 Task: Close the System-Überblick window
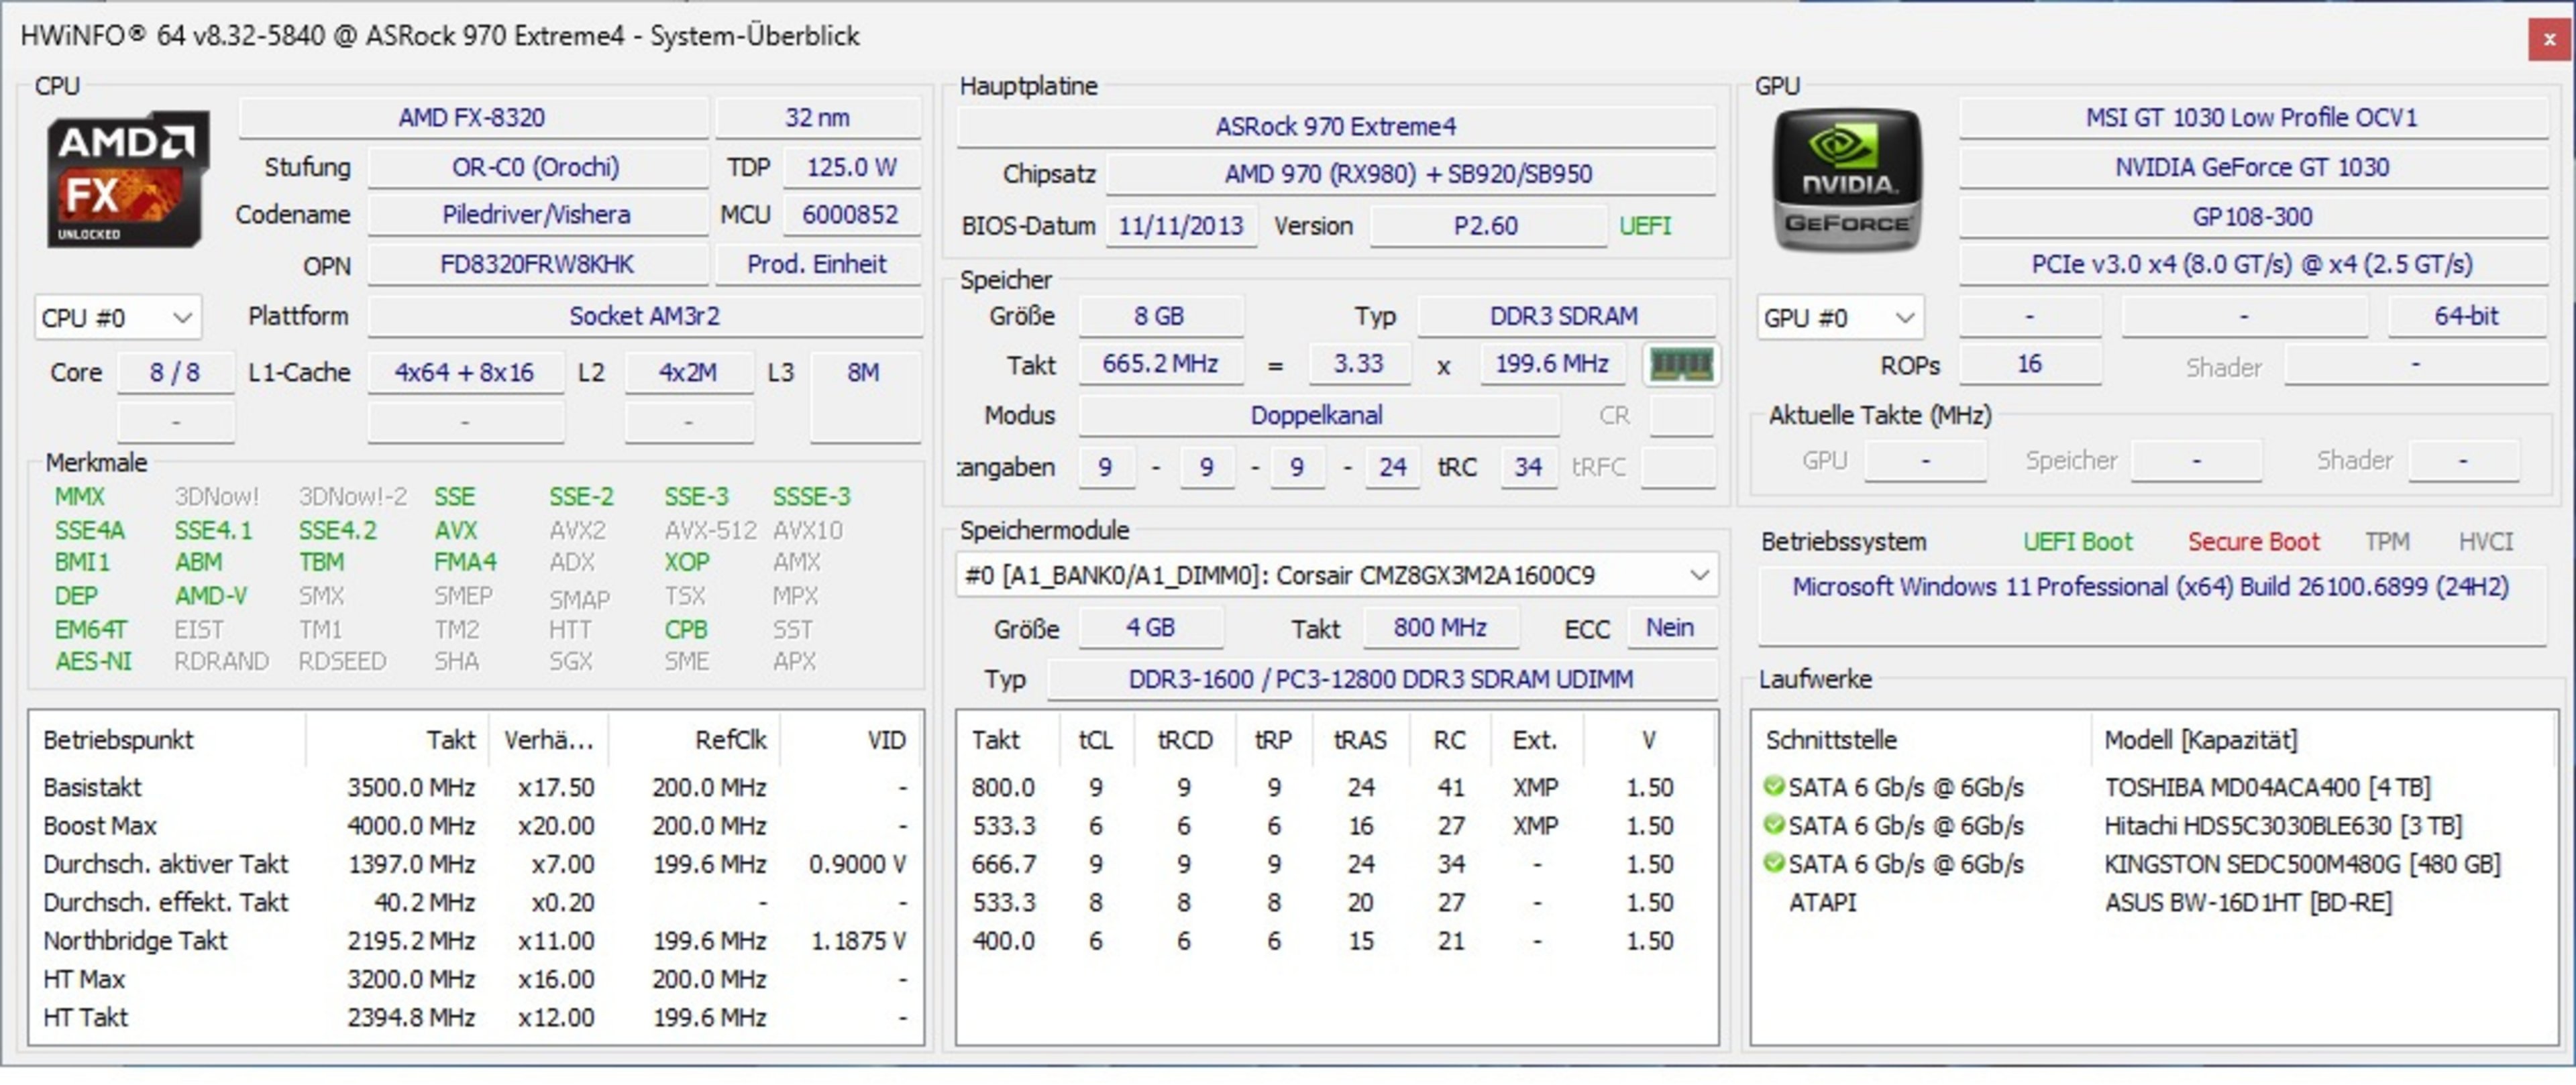click(2550, 40)
